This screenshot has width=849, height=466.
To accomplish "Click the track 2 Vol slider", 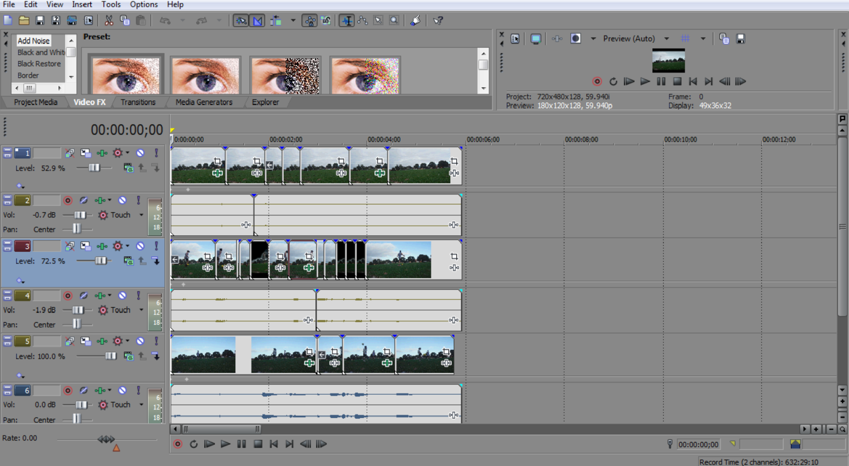I will click(x=80, y=215).
